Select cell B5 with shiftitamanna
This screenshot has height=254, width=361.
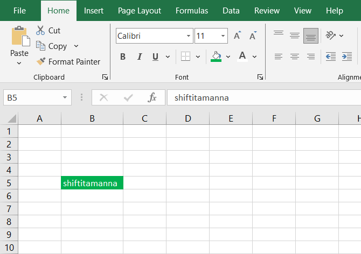(x=92, y=183)
